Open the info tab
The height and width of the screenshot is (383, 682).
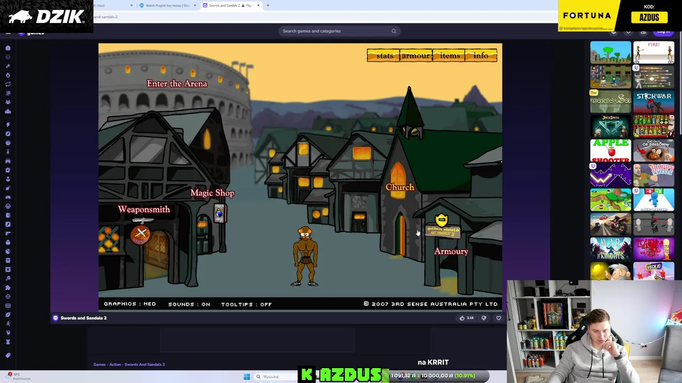coord(481,56)
